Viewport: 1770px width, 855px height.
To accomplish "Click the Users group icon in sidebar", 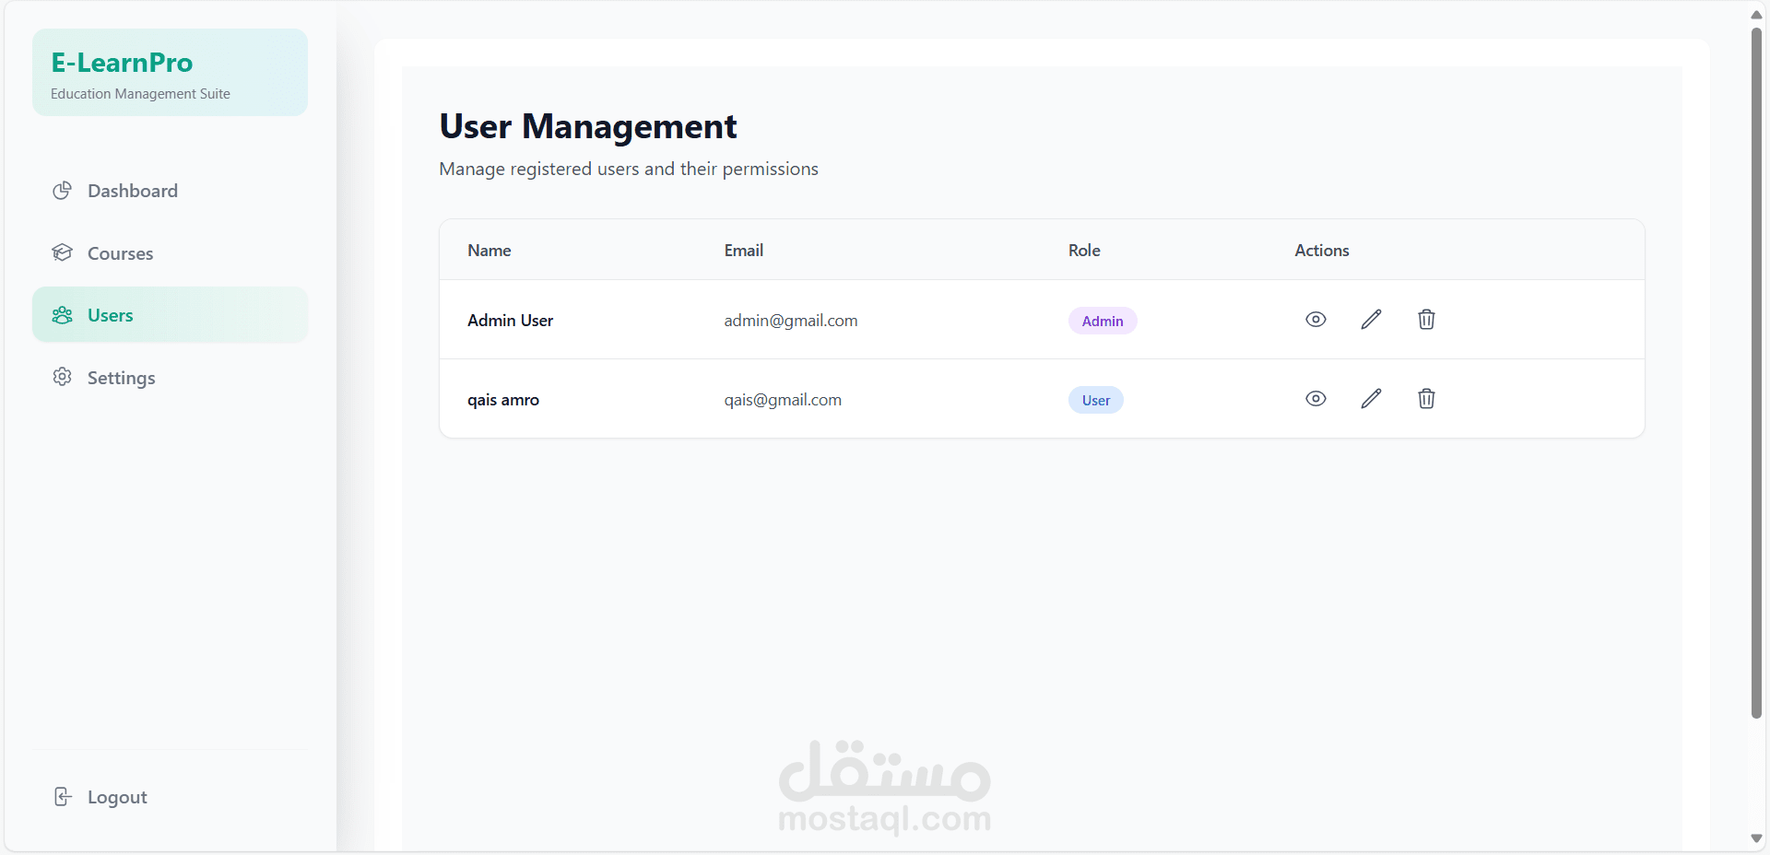I will (62, 315).
